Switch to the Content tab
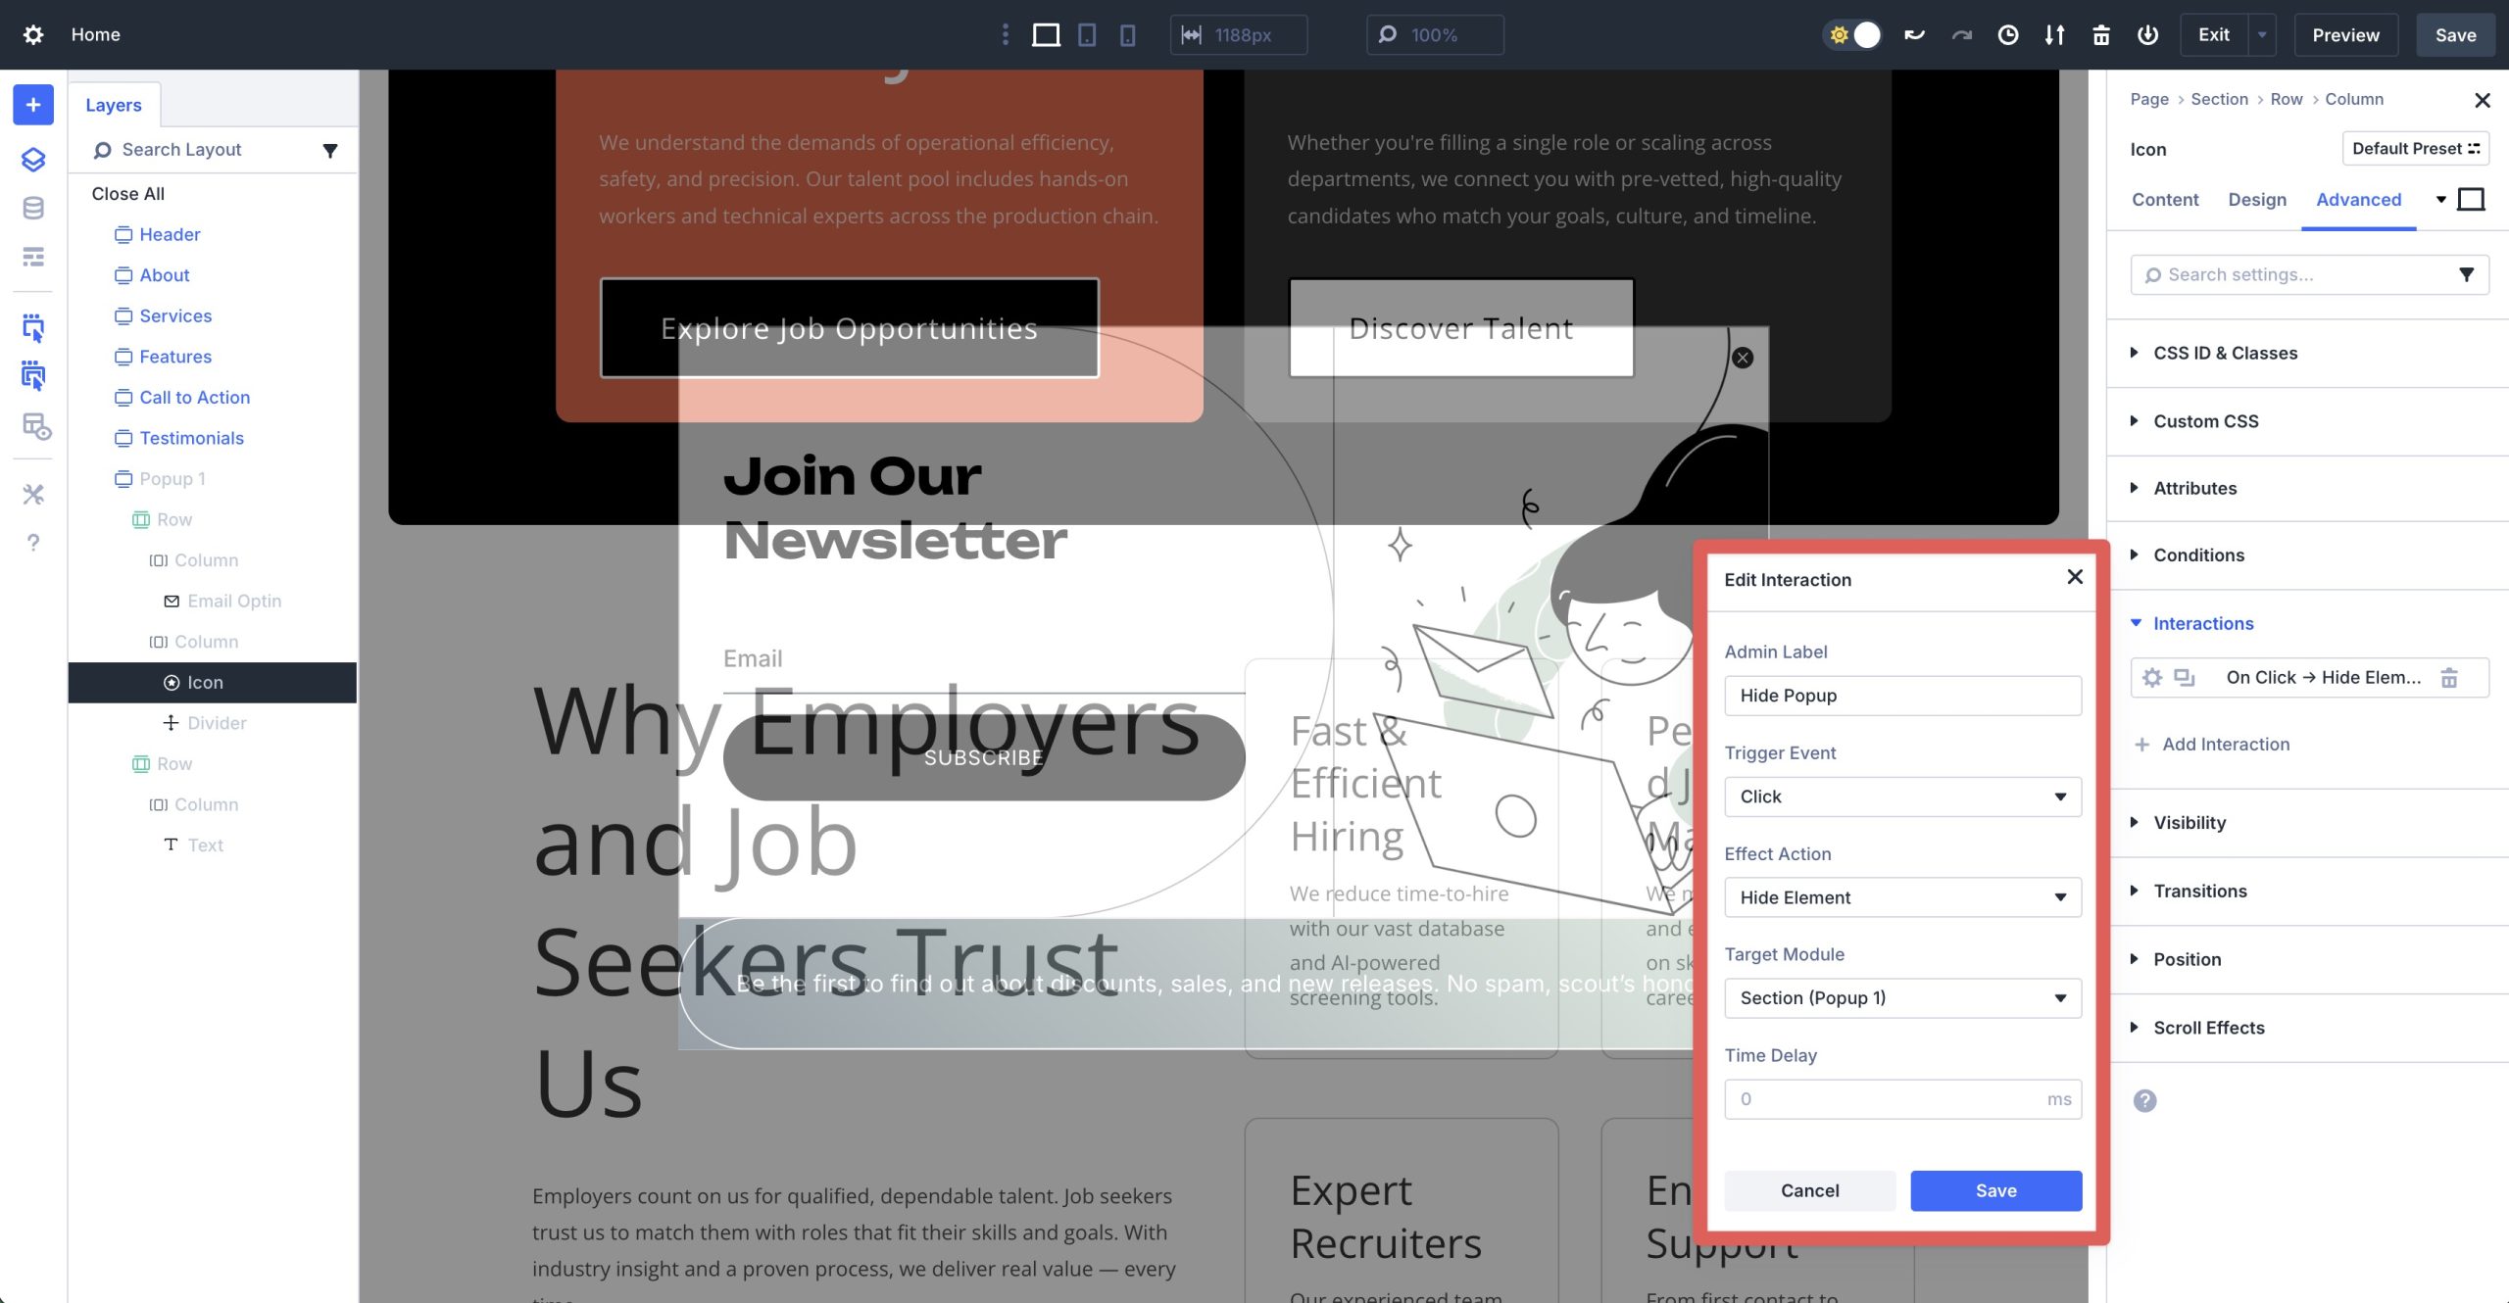The height and width of the screenshot is (1303, 2509). coord(2165,200)
